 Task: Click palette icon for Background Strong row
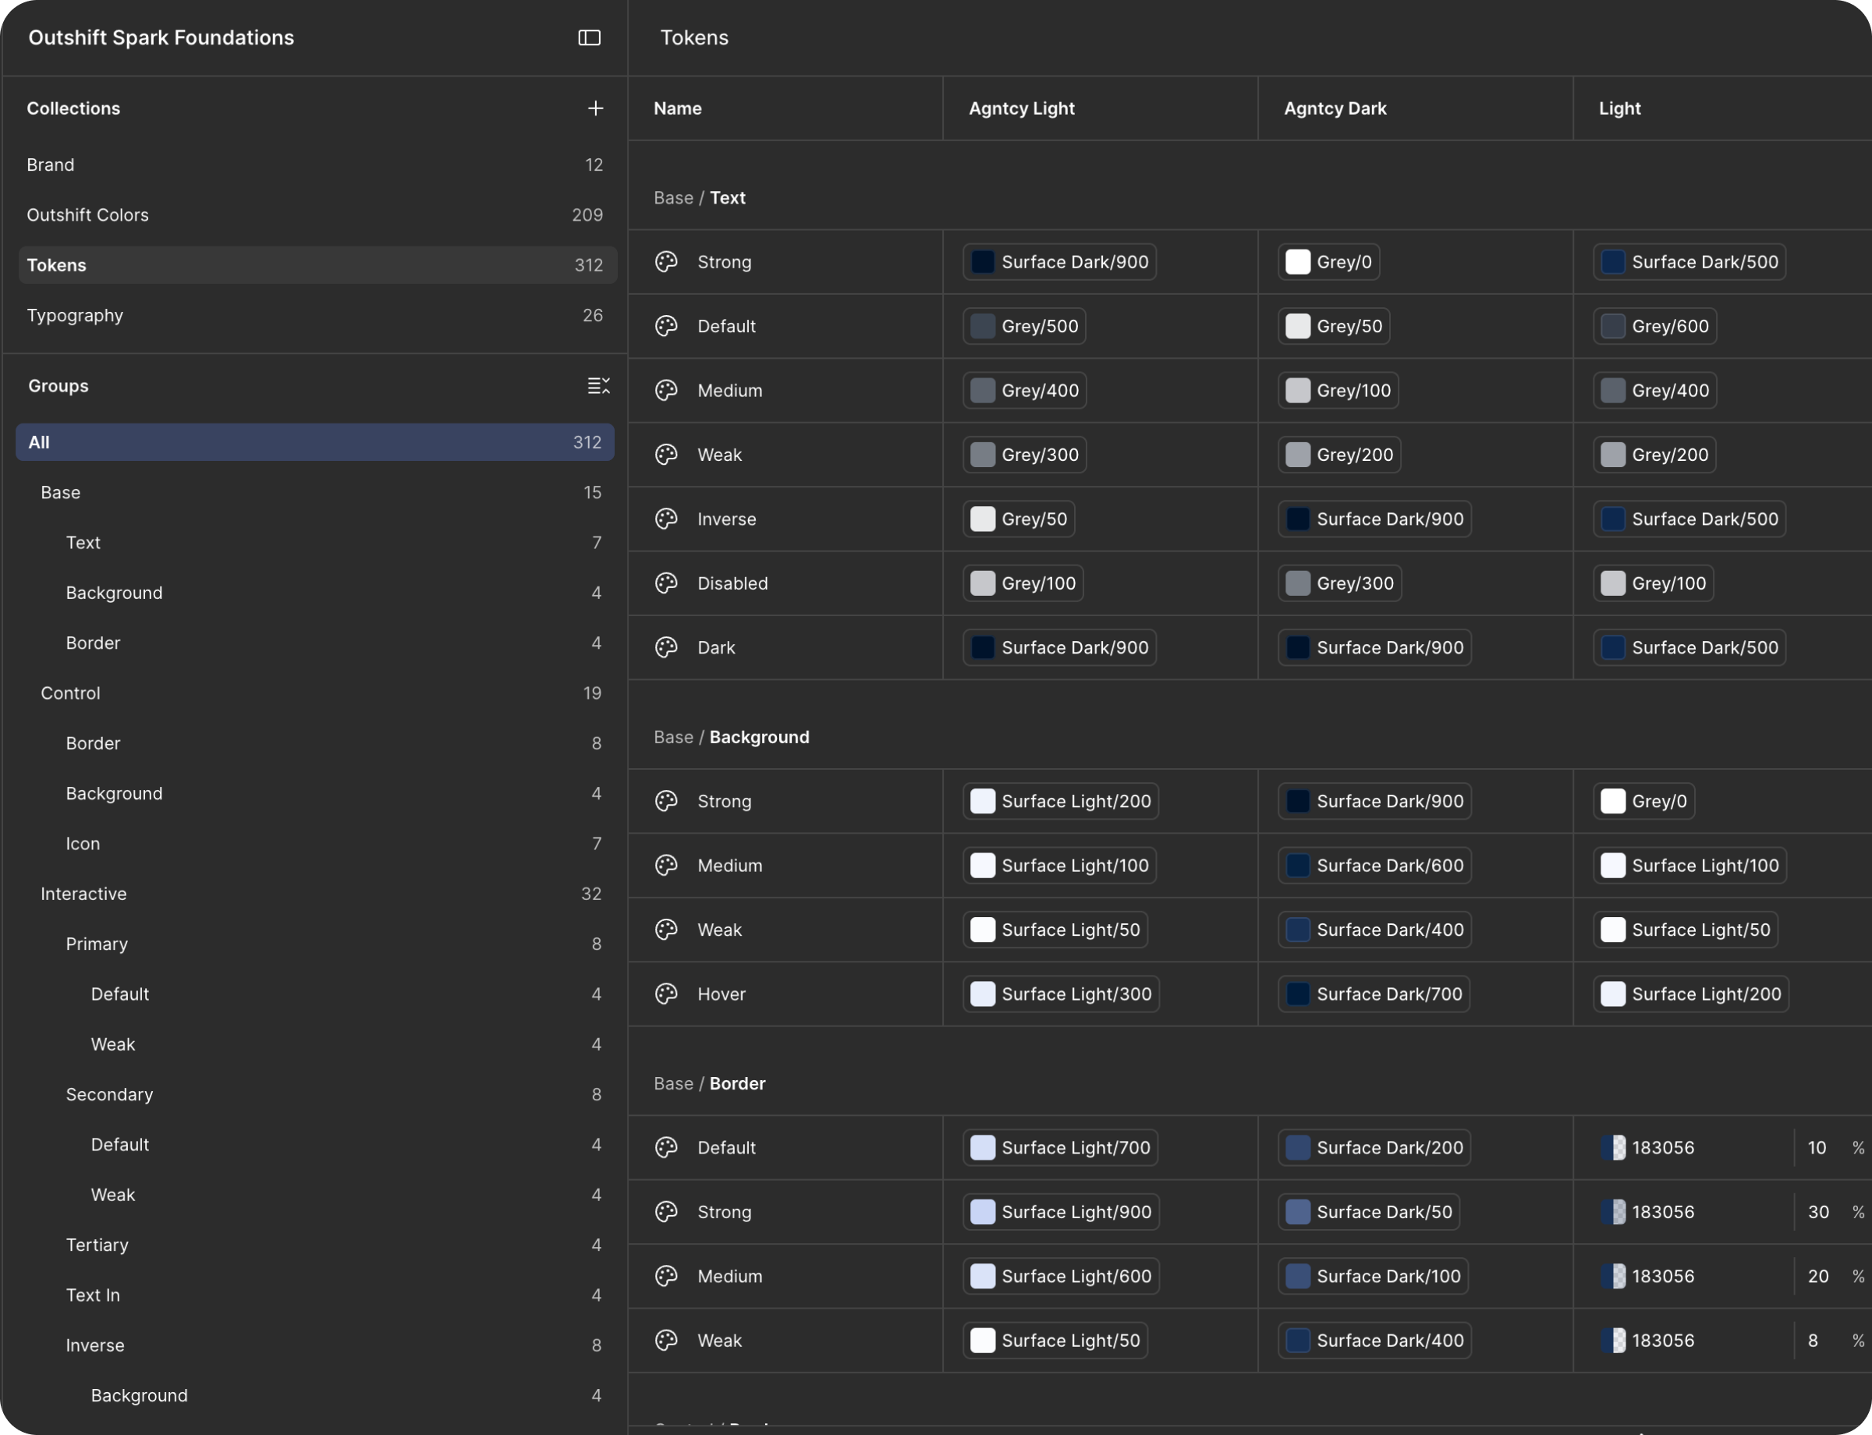click(x=666, y=801)
